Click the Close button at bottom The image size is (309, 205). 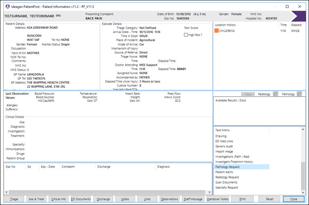pos(293,199)
